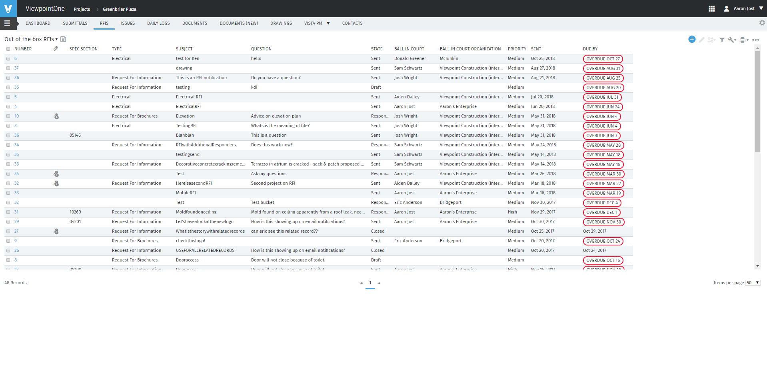Image resolution: width=767 pixels, height=375 pixels.
Task: Toggle the select-all header checkbox
Action: pos(8,49)
